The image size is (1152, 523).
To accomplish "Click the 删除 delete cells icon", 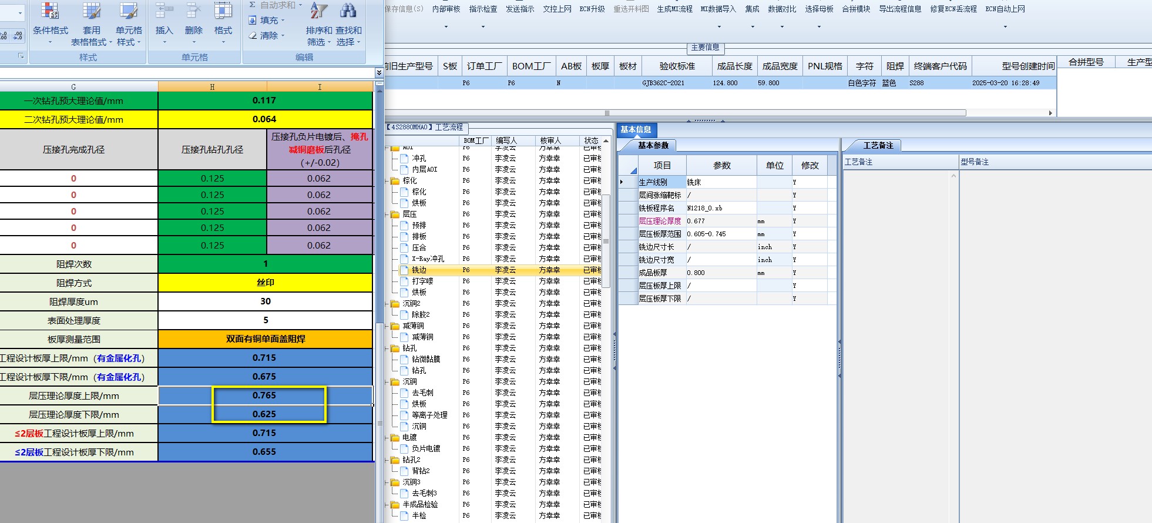I will pos(193,11).
